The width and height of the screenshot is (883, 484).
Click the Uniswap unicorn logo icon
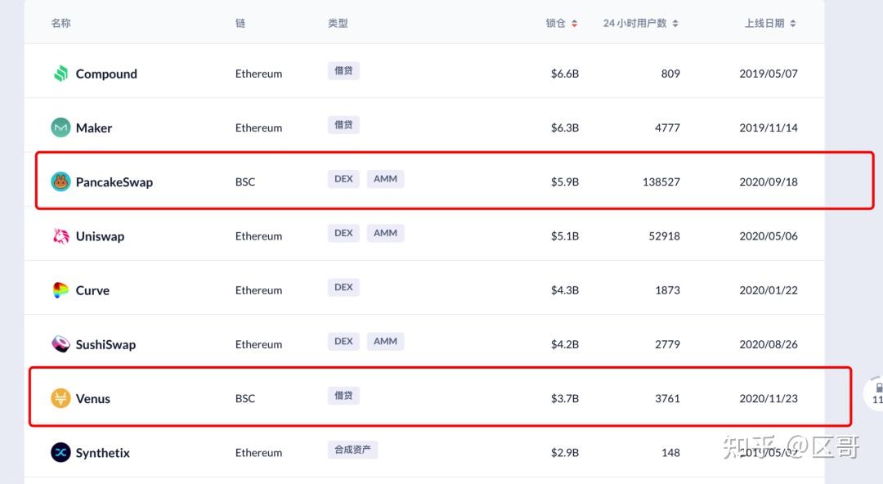click(x=61, y=236)
